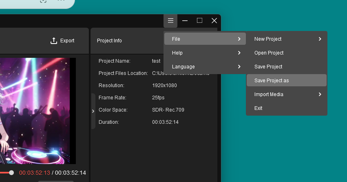Screen dimensions: 347x182
Task: Close the video editor window
Action: (x=214, y=21)
